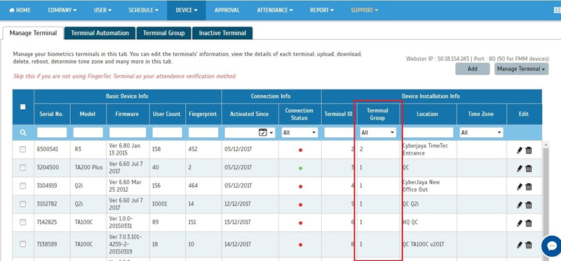
Task: Select checkbox for serial 7142825
Action: tap(23, 222)
